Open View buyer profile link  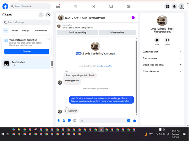pos(104,66)
